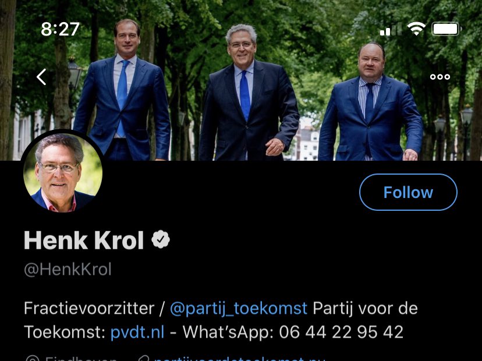Screen dimensions: 482x361
Task: Tap the Fractievoorzitter bio text
Action: (89, 309)
